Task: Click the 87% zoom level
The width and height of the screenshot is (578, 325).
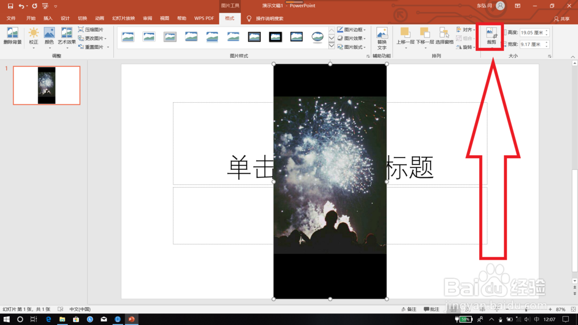Action: [560, 309]
